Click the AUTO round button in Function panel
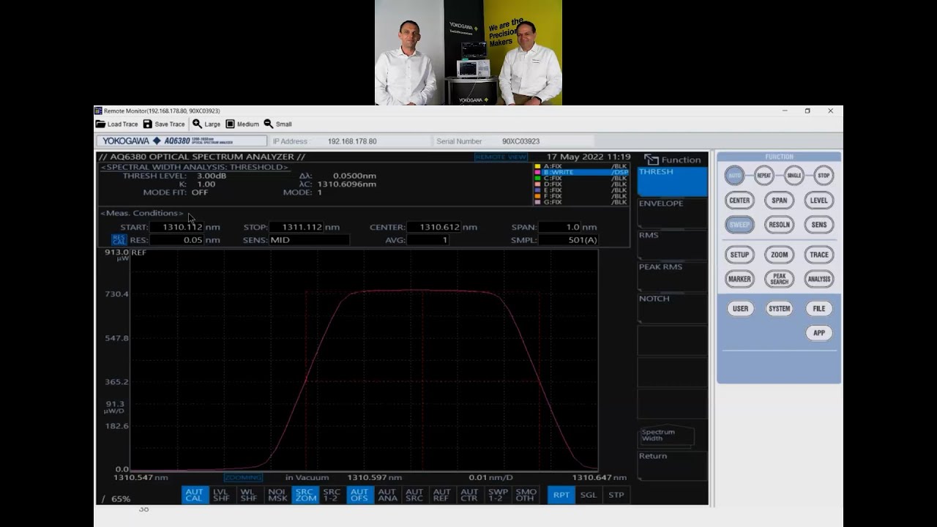 [x=734, y=176]
